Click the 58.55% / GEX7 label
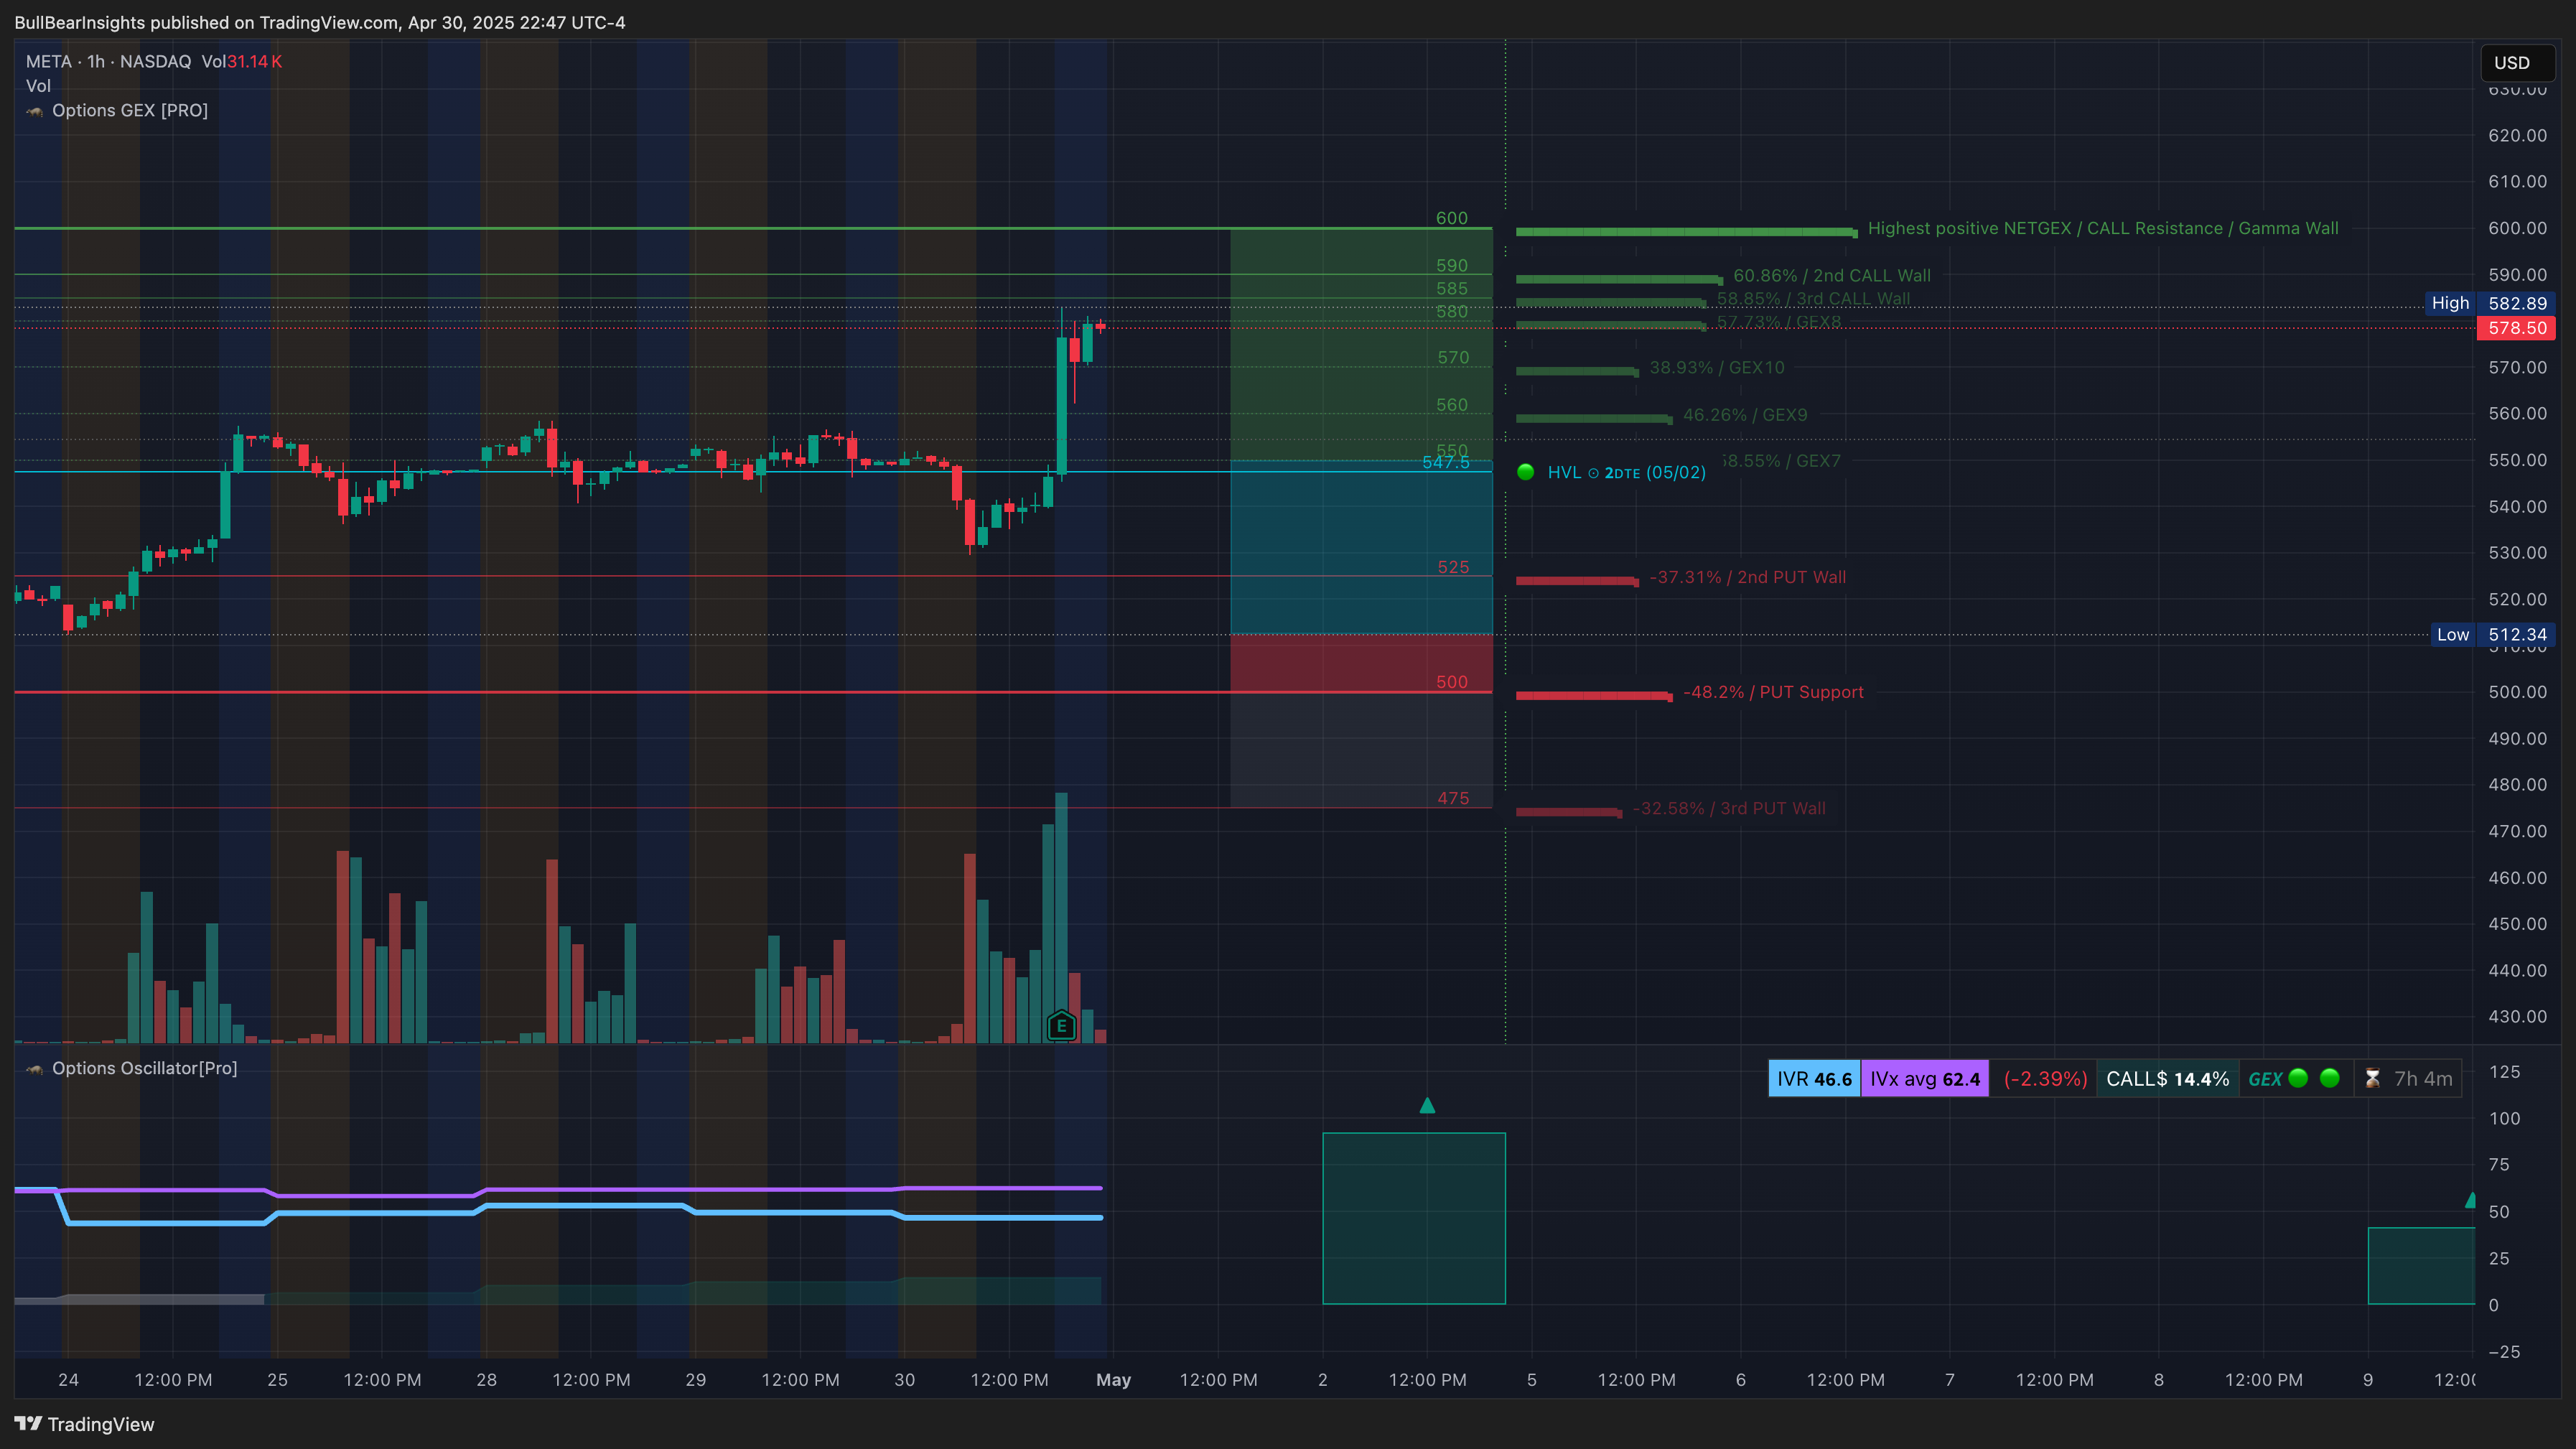Screen dimensions: 2576x1449 (x=1781, y=461)
